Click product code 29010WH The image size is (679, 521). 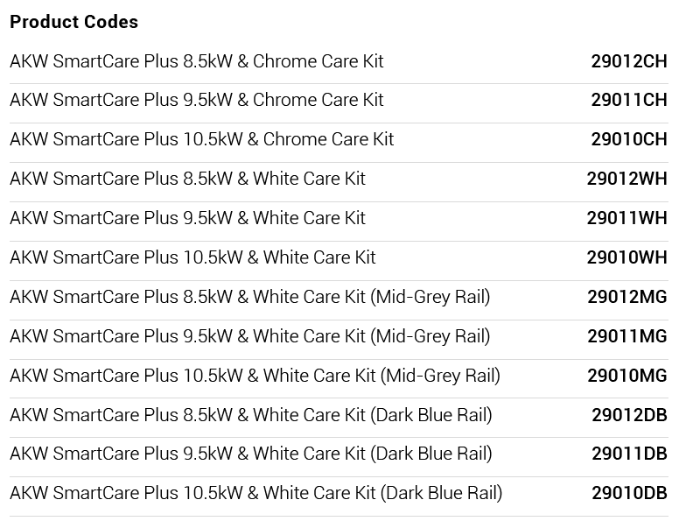pyautogui.click(x=626, y=257)
